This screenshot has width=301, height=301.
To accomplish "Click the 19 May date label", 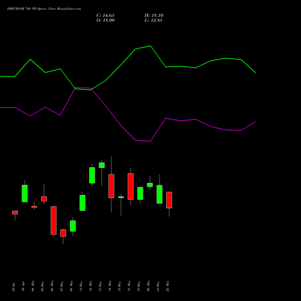I will pyautogui.click(x=139, y=286).
